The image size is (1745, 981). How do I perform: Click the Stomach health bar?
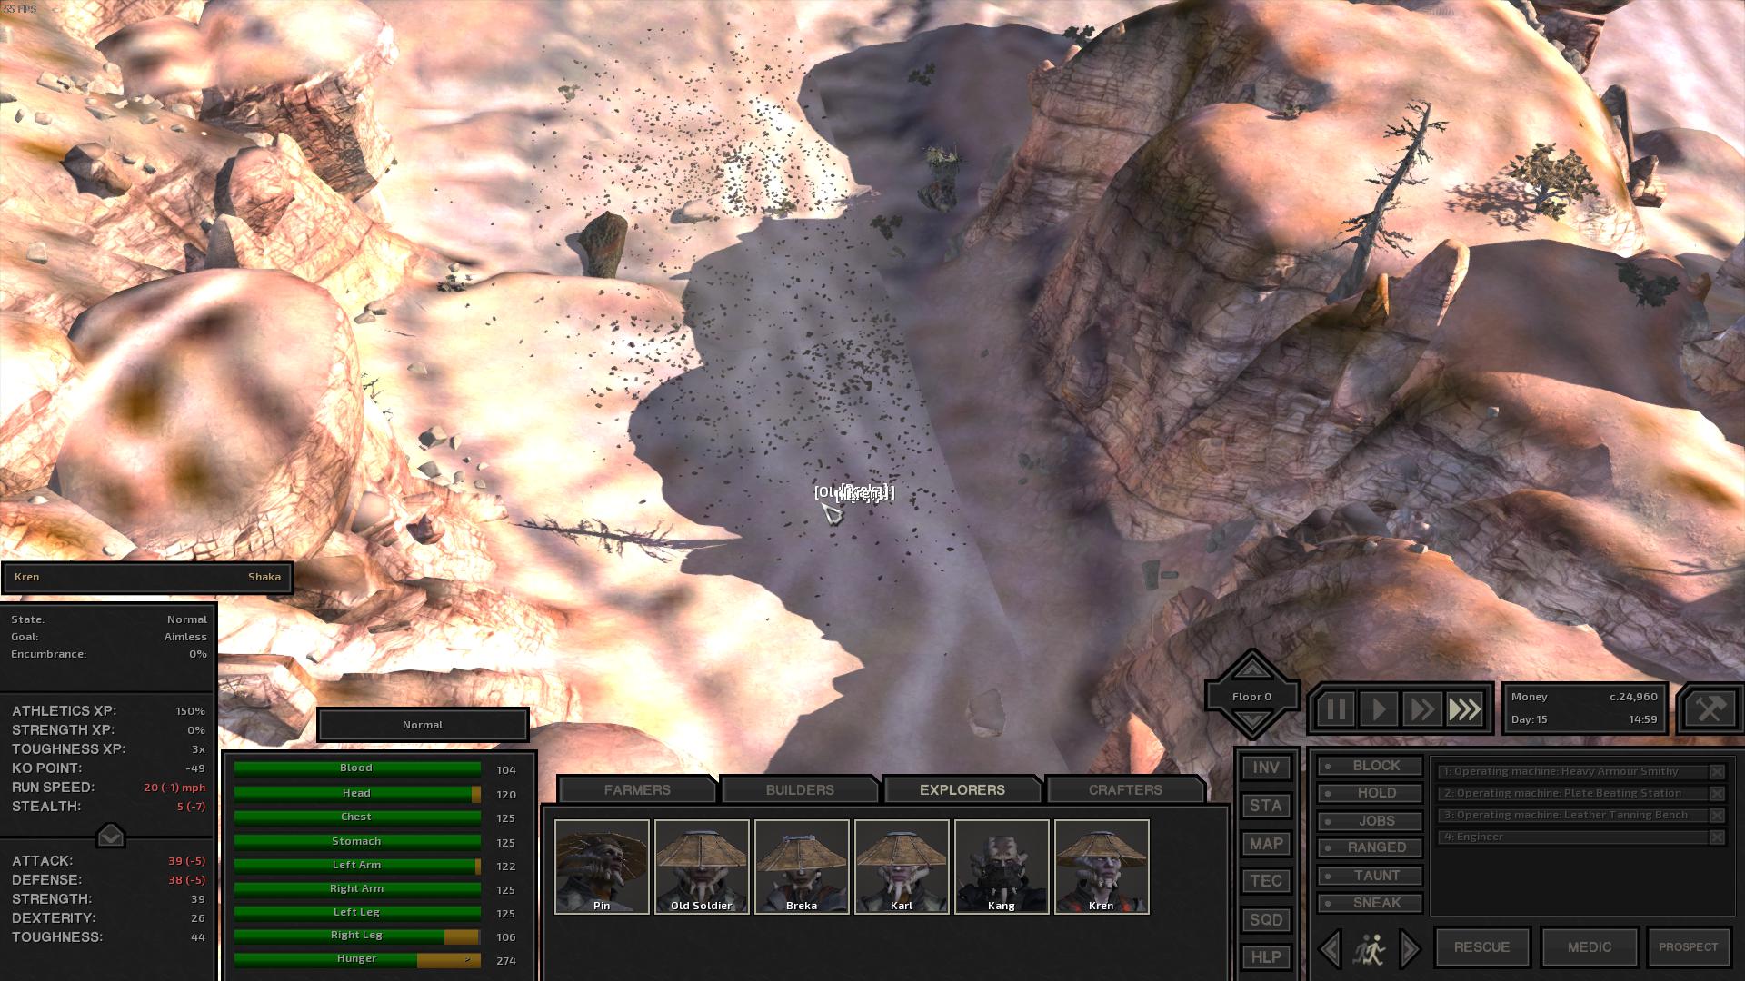click(357, 842)
